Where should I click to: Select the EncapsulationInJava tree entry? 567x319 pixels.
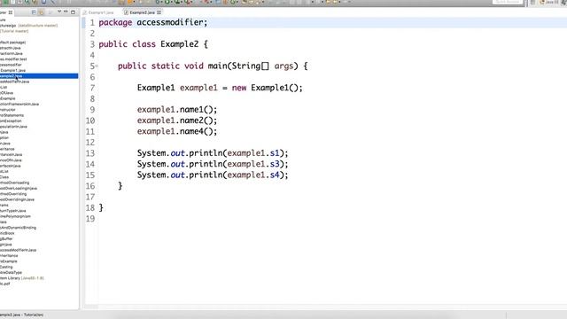pyautogui.click(x=14, y=127)
